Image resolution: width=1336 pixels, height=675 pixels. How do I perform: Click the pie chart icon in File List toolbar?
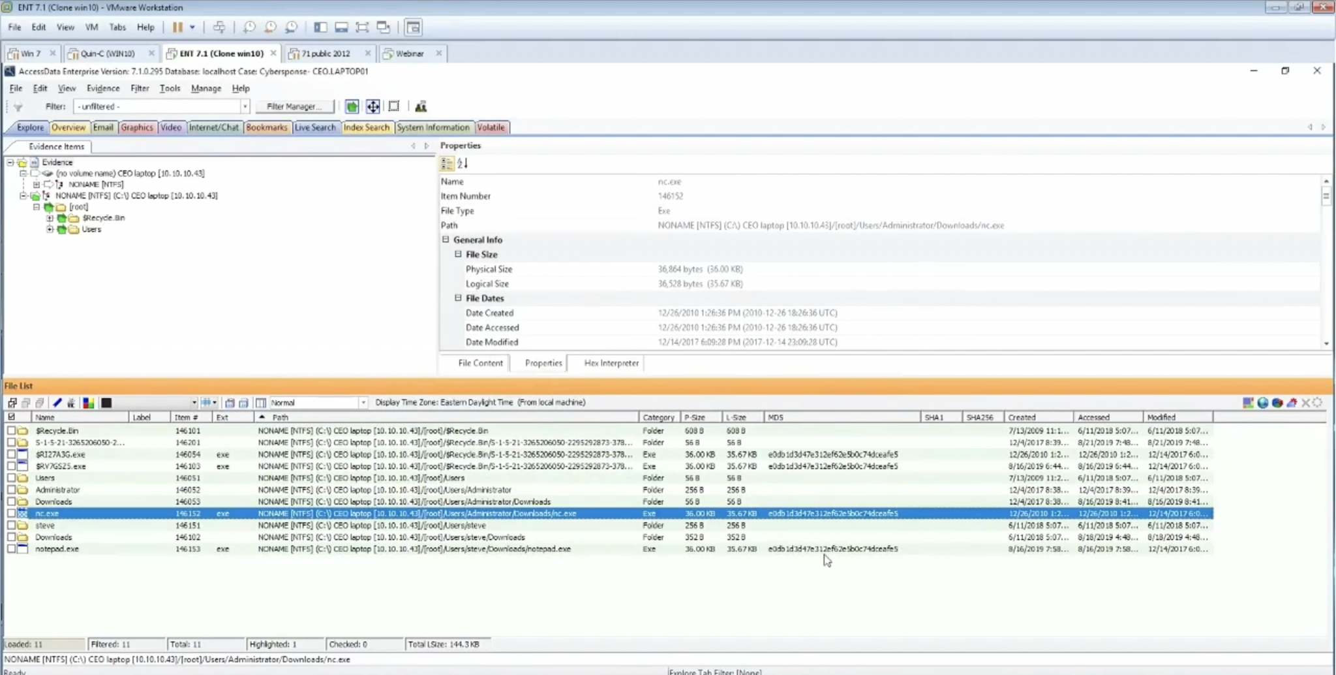pos(1277,403)
